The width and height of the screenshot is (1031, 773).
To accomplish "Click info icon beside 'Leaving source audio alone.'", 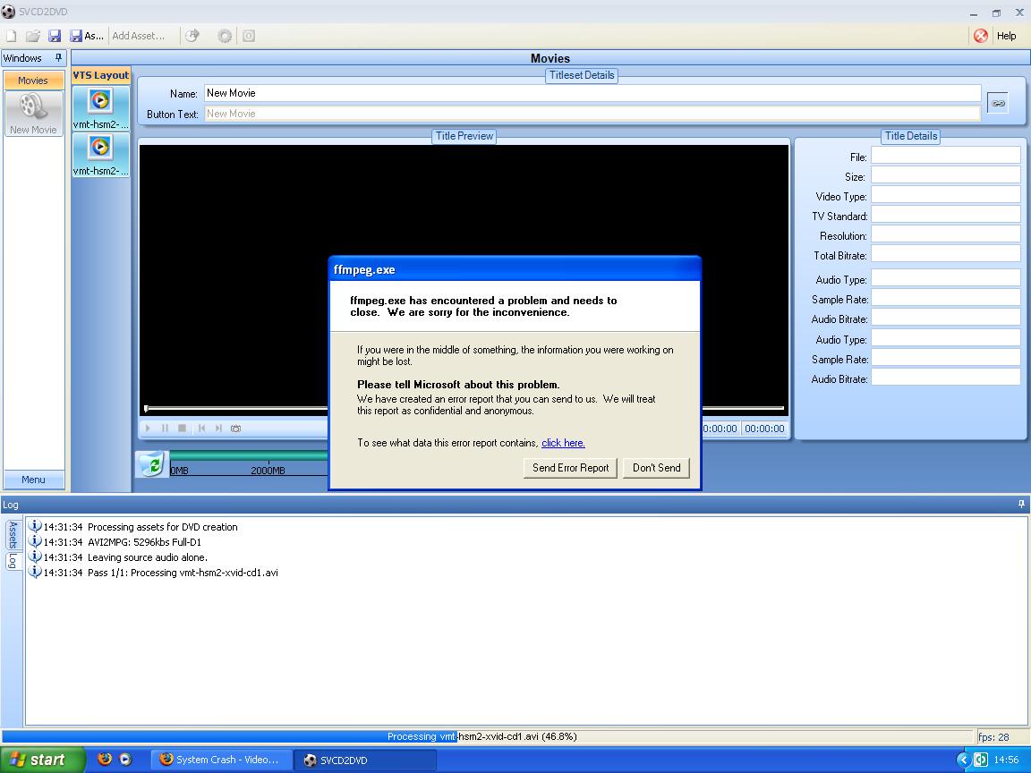I will [x=35, y=556].
